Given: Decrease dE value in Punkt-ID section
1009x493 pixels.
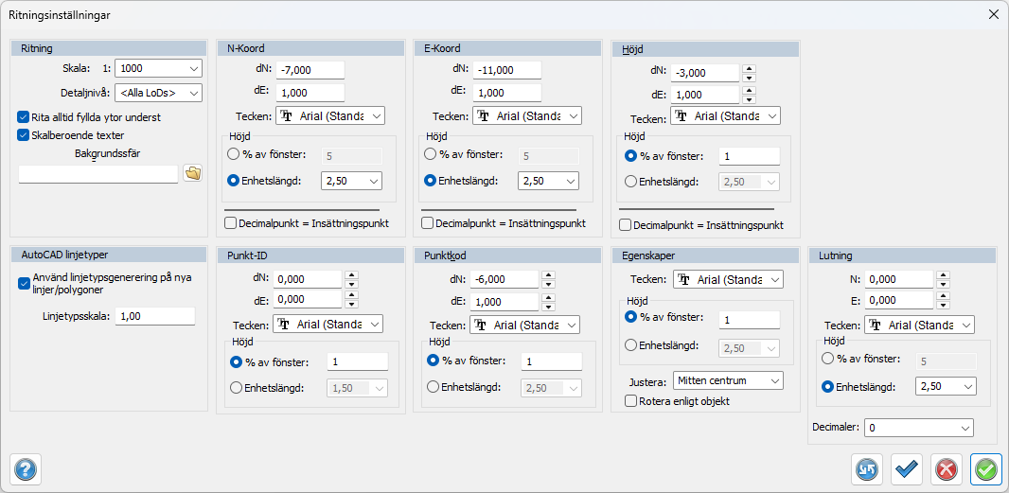Looking at the screenshot, I should pos(351,304).
